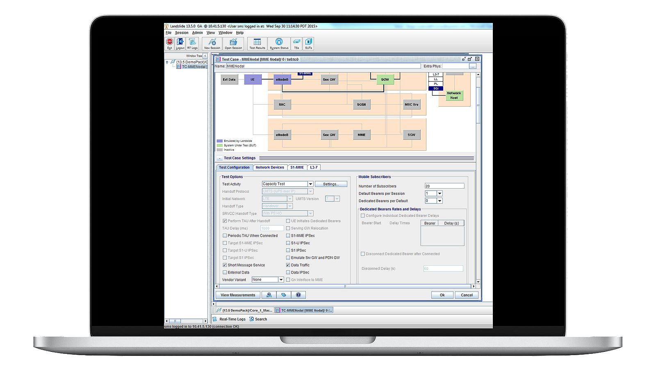
Task: Open the File menu
Action: point(169,33)
